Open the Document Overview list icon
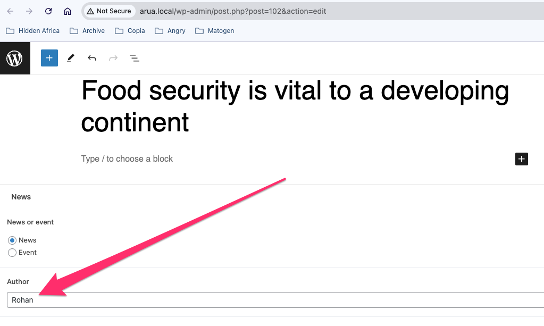This screenshot has width=544, height=326. pyautogui.click(x=135, y=58)
